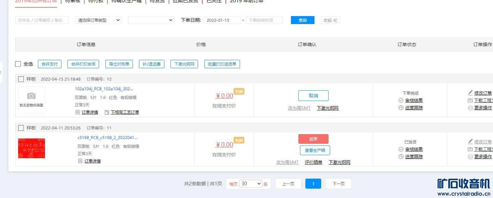Screen dimensions: 493x198
Task: Click the 合并支付 button
Action: pos(50,64)
